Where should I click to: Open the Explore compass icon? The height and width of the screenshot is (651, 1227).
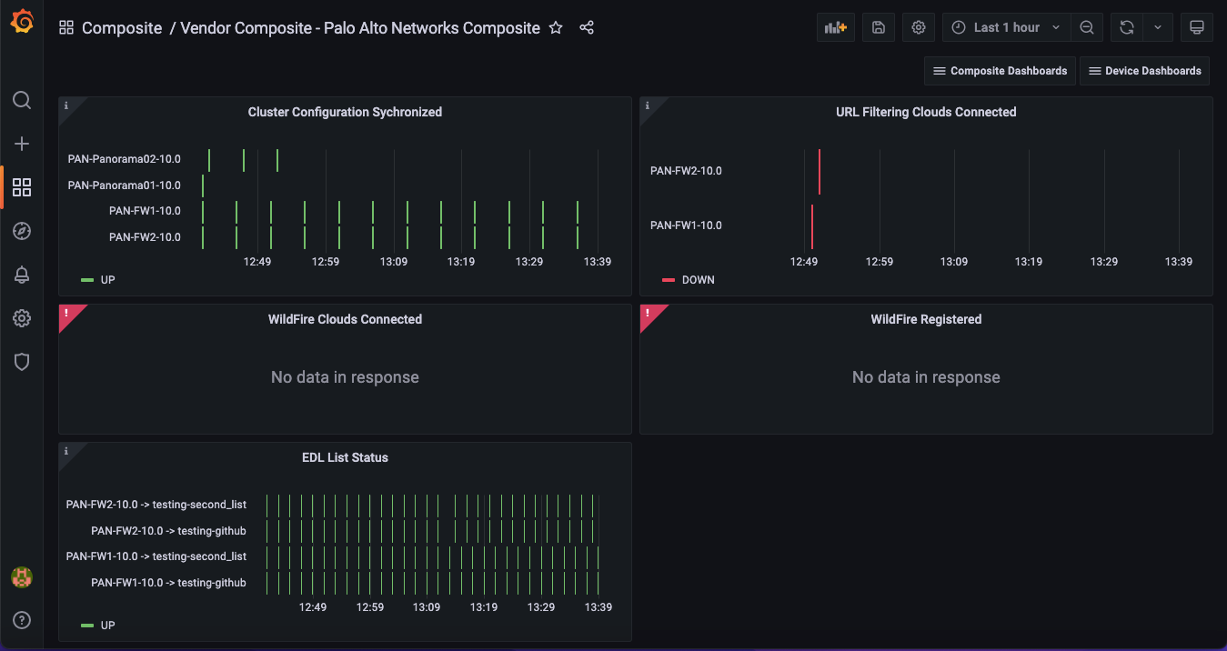[x=22, y=231]
